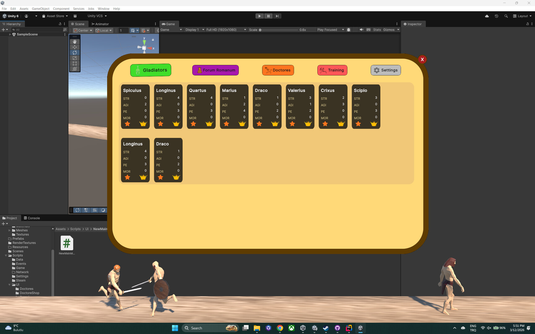
Task: Open the debug attach bug icon in Game view
Action: 349,30
